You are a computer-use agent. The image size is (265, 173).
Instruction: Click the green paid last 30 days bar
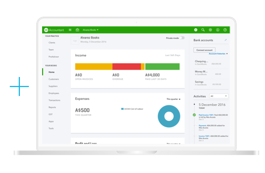click(x=162, y=67)
